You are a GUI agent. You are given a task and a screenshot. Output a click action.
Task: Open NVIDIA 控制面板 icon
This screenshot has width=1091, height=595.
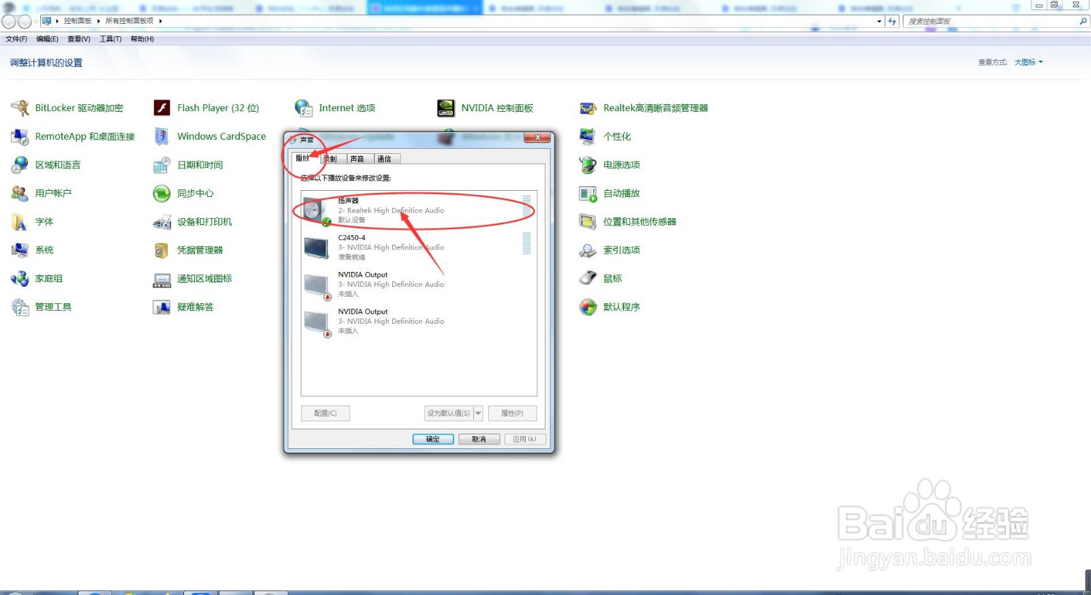[x=446, y=108]
